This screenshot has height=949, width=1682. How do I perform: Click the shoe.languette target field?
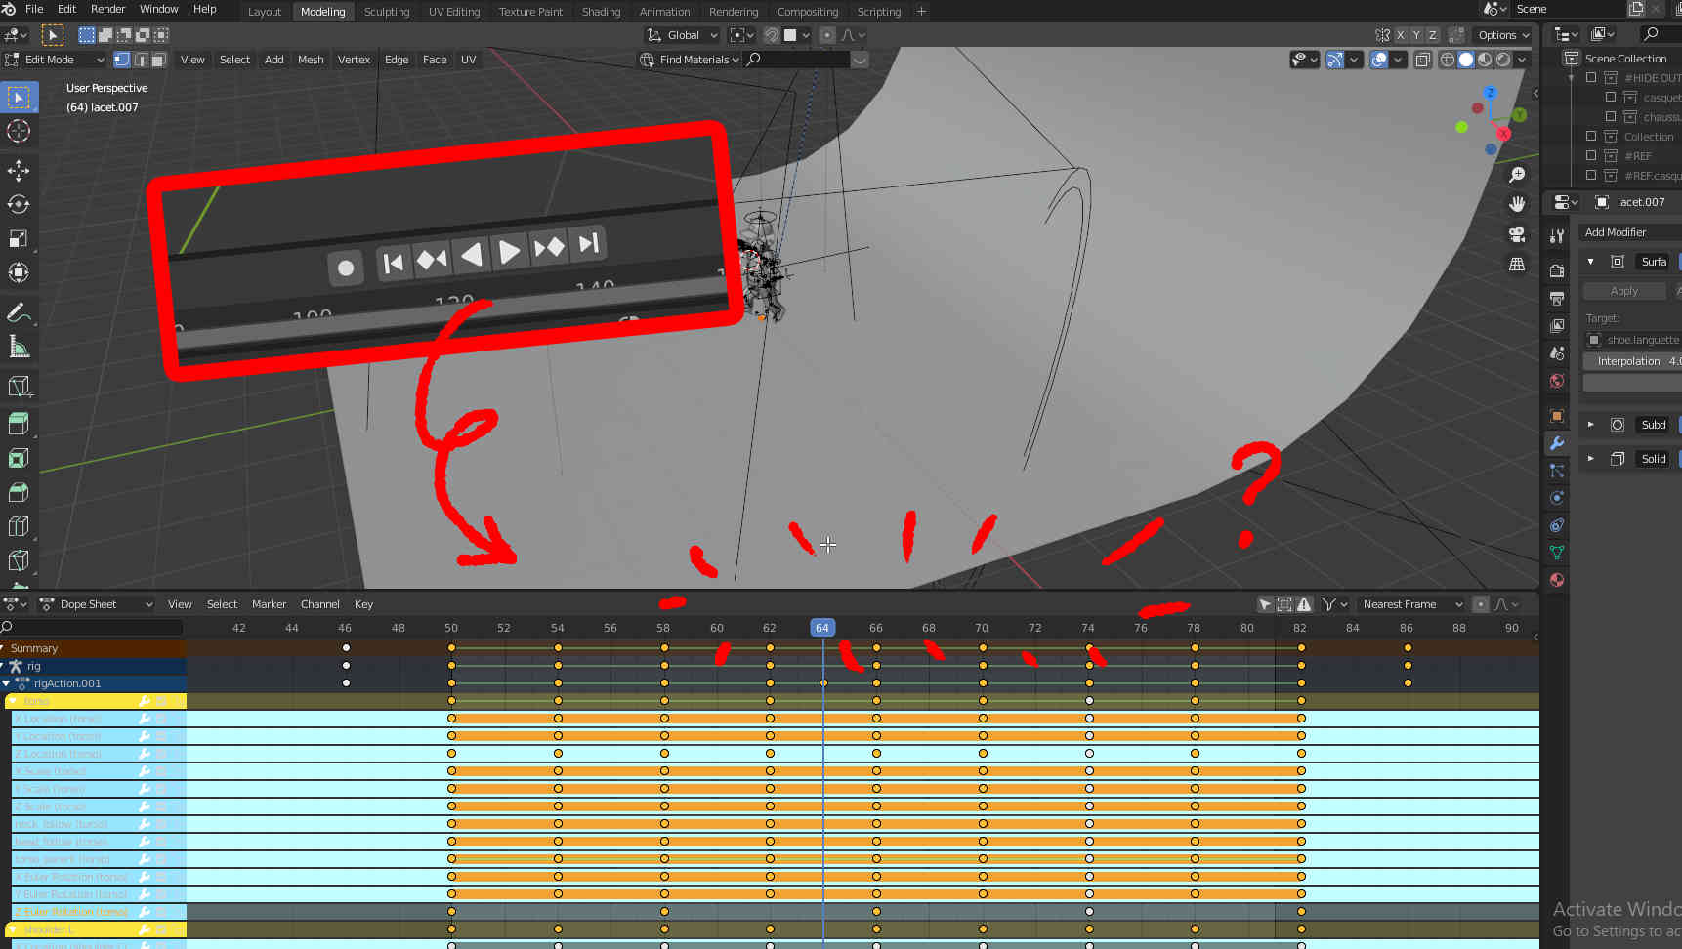click(x=1639, y=339)
